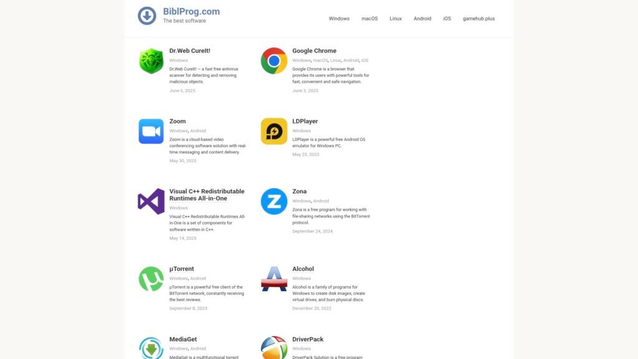Open Visual C++ Redistributable Runtimes All-in-One title
This screenshot has width=638, height=359.
coord(207,195)
